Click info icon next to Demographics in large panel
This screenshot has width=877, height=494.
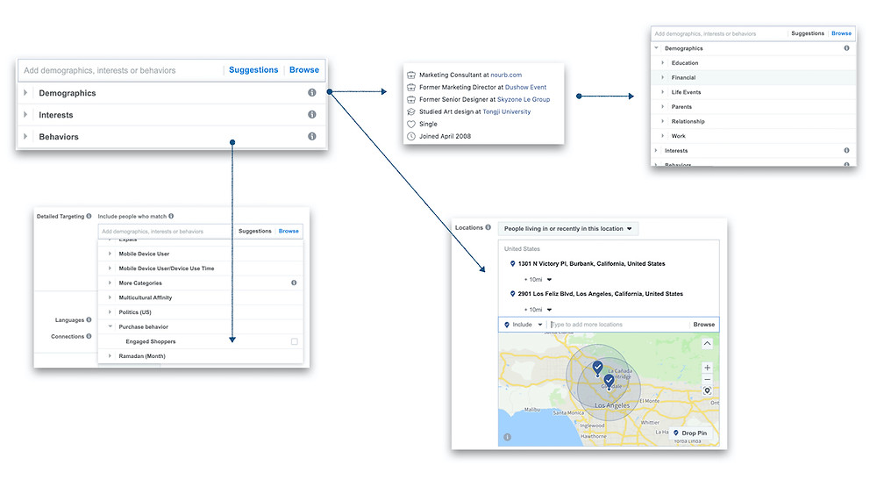pyautogui.click(x=312, y=92)
